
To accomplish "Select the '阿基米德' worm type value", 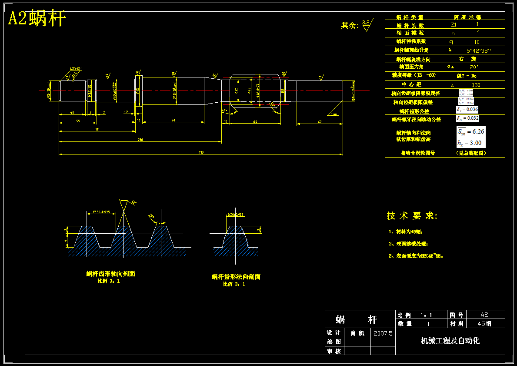I will point(467,17).
